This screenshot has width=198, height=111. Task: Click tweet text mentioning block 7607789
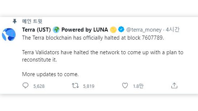[93, 38]
